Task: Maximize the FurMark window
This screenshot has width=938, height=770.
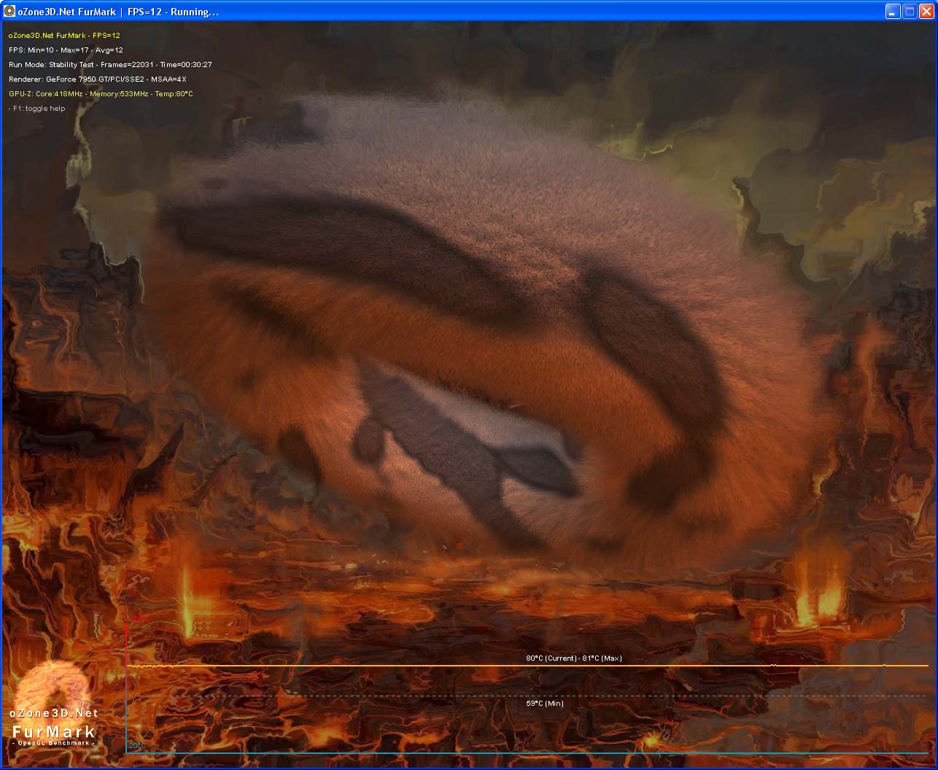Action: click(x=910, y=12)
